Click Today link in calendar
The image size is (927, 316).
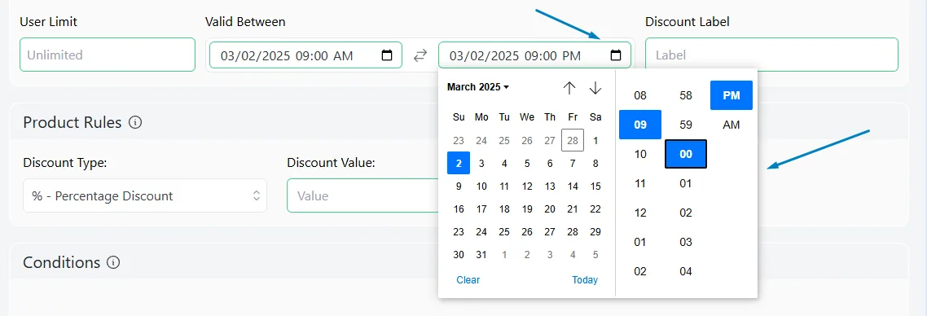(x=585, y=280)
